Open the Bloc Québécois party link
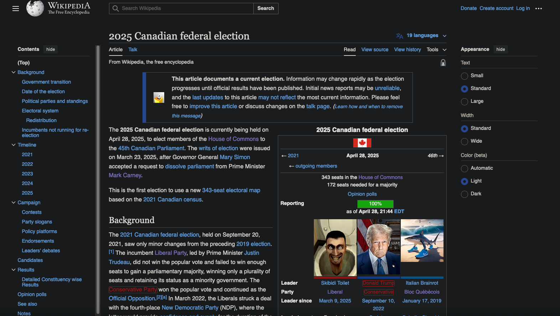The width and height of the screenshot is (560, 316). 422,292
